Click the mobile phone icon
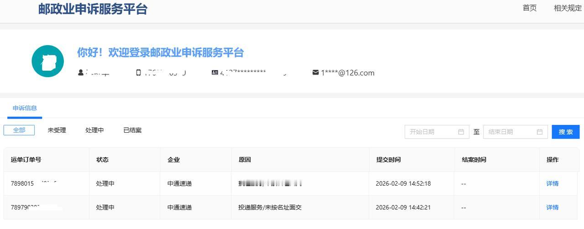This screenshot has height=229, width=584. point(139,73)
